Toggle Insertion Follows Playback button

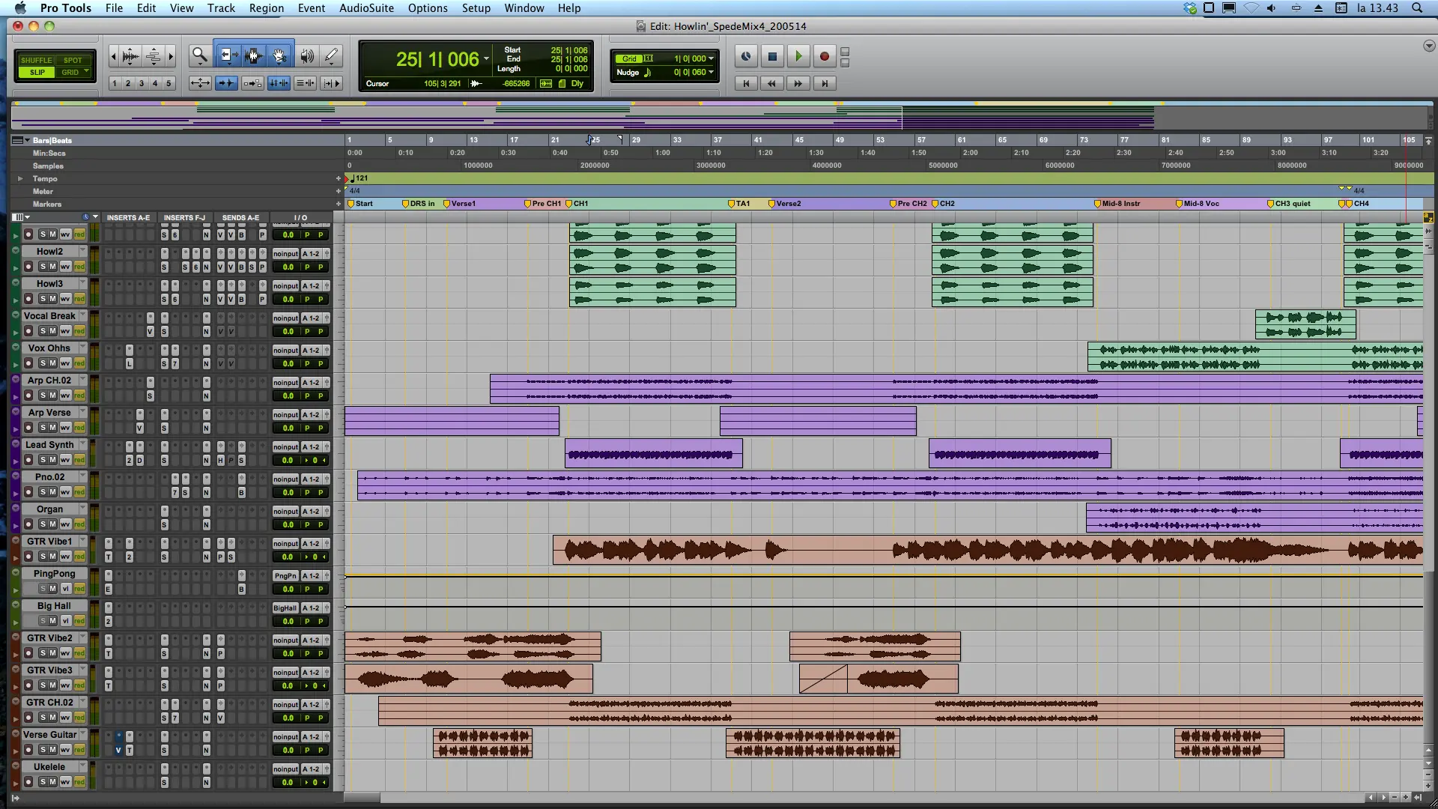(x=332, y=83)
